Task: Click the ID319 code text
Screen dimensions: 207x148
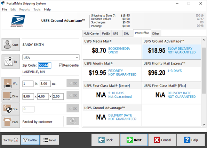Action: [200, 15]
